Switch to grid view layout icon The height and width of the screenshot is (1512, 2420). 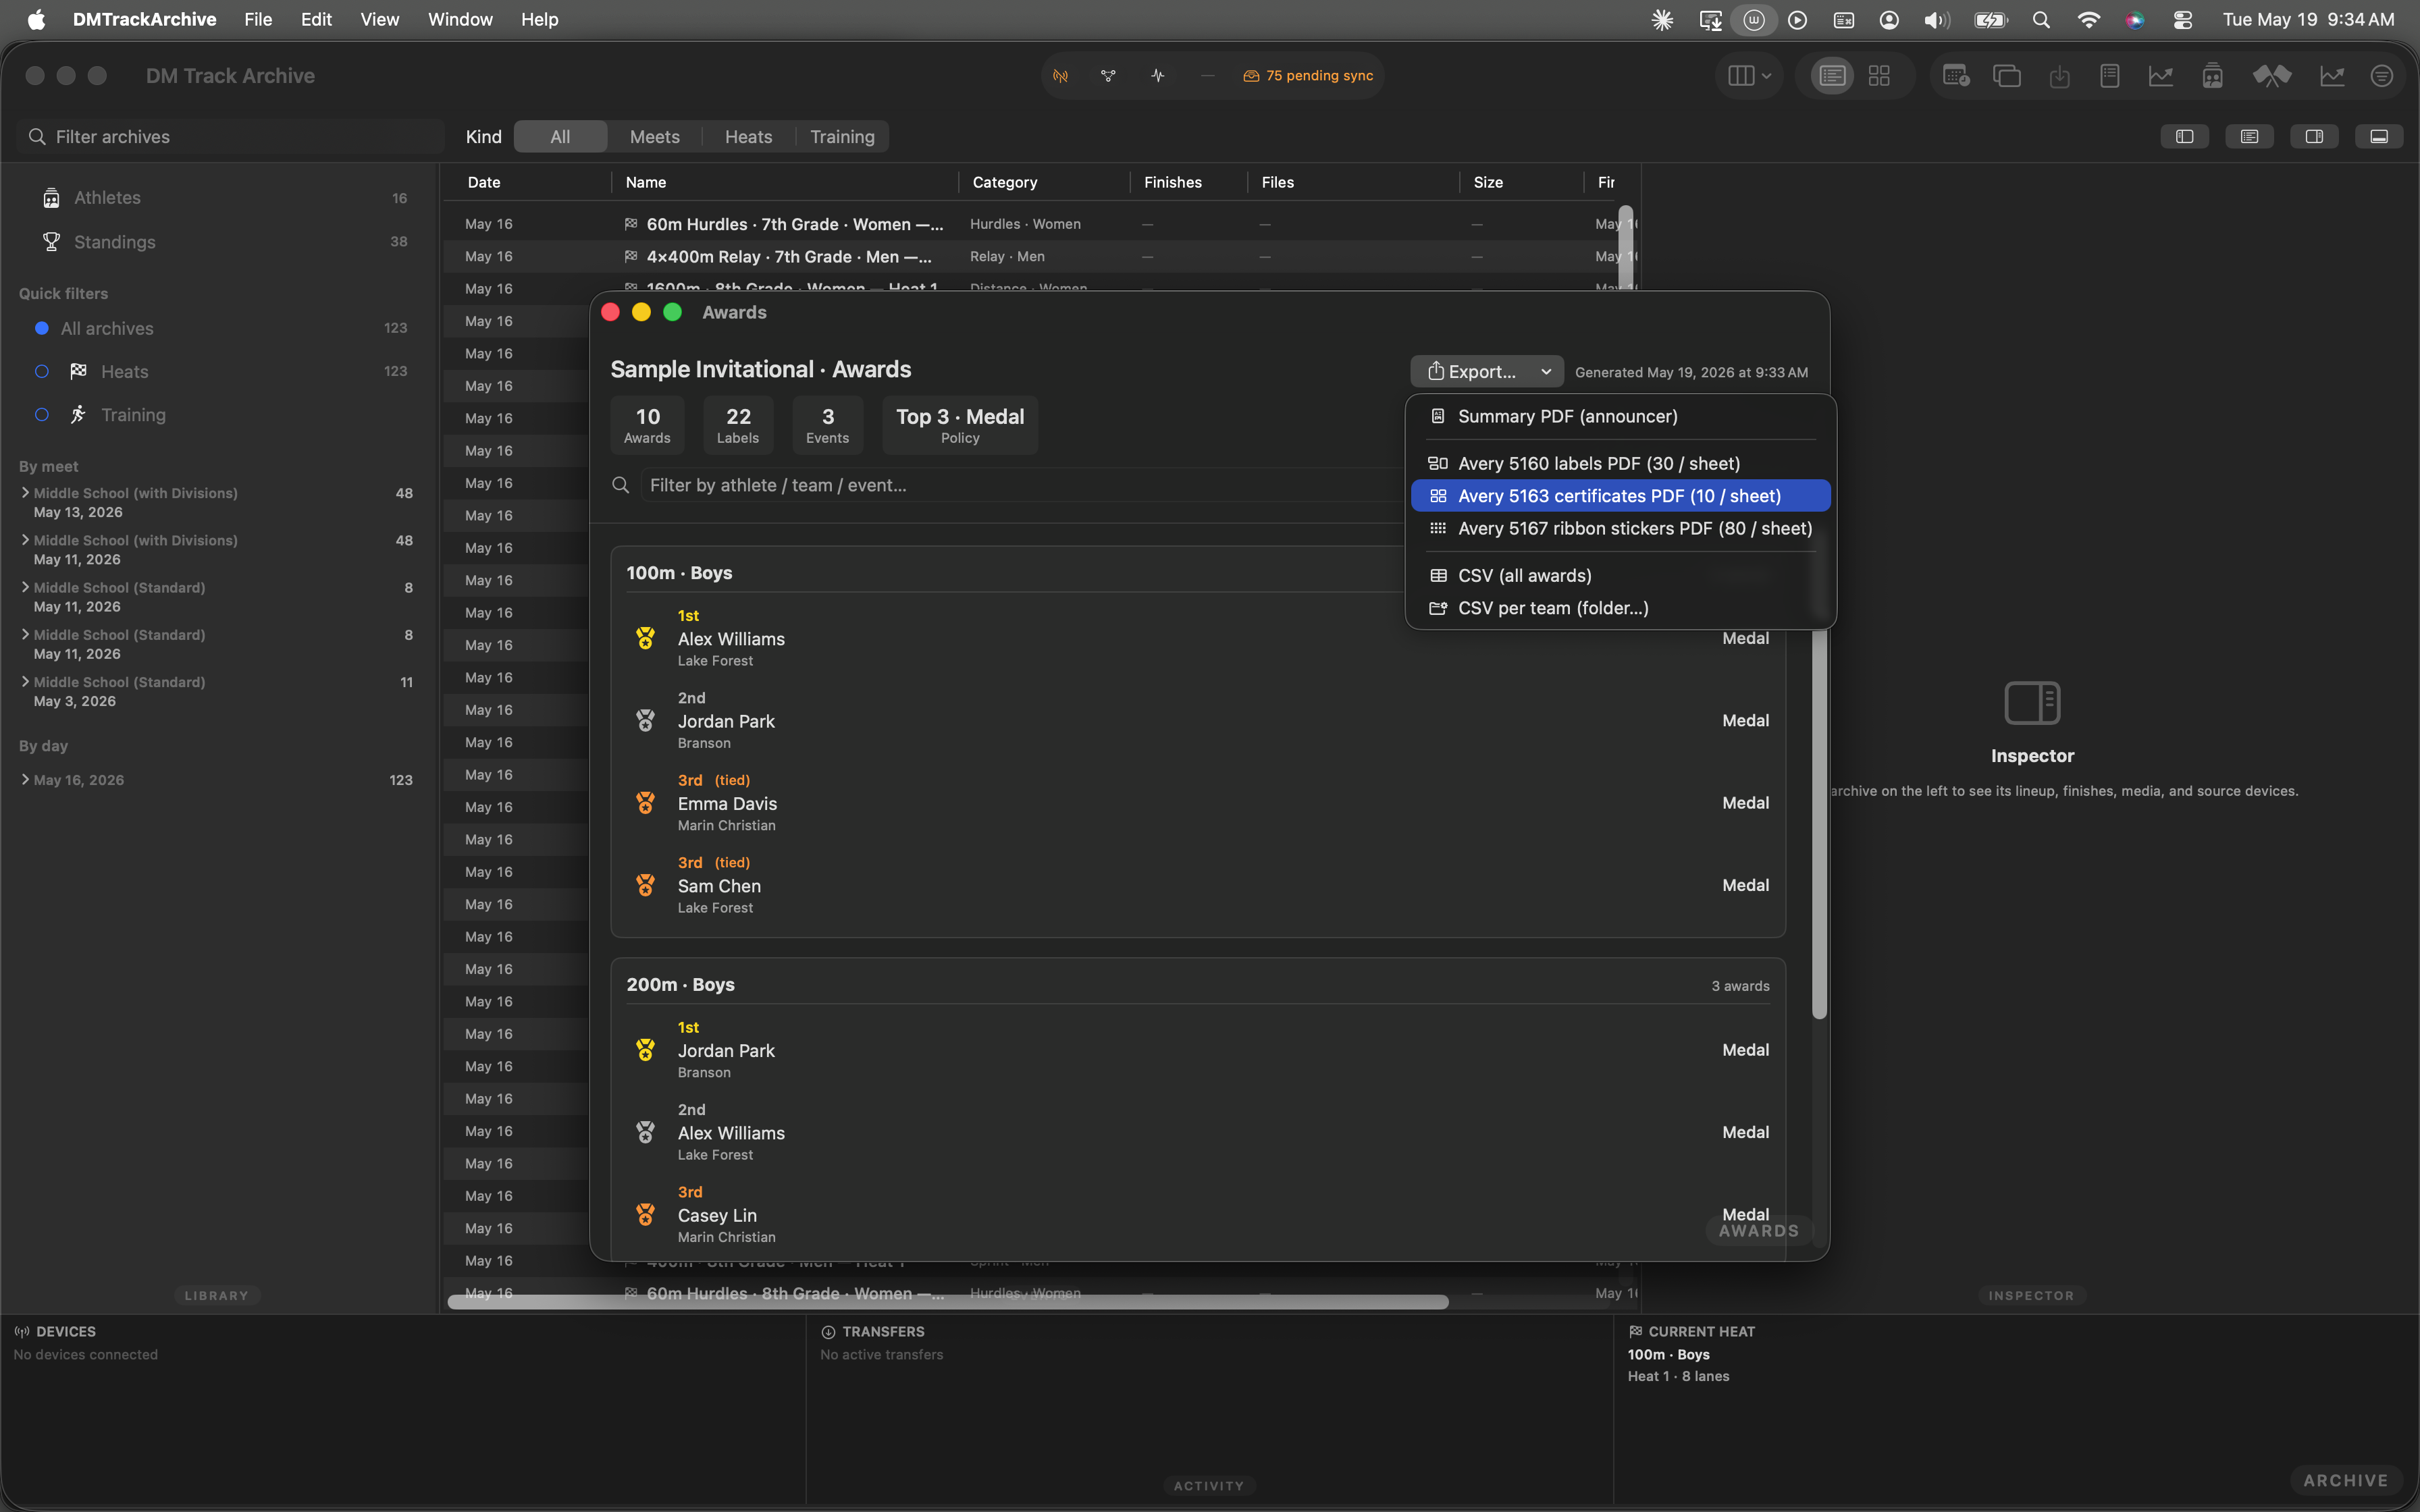tap(1879, 76)
